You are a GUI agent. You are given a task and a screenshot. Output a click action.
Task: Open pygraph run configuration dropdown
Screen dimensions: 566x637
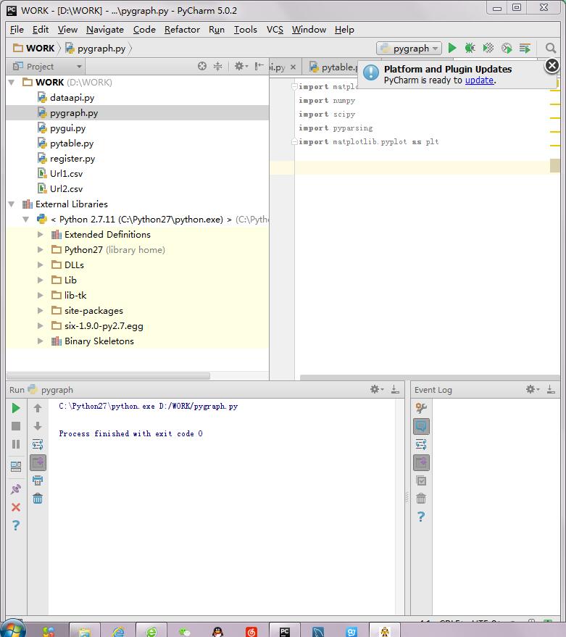409,49
